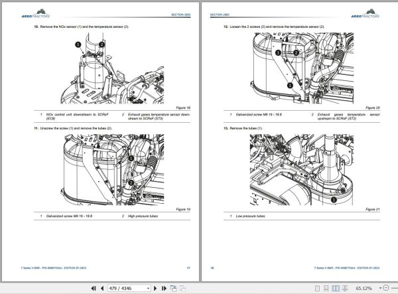Click 'Galvanized screw M6' legend under Figure 20
This screenshot has height=294, width=398.
[x=259, y=115]
